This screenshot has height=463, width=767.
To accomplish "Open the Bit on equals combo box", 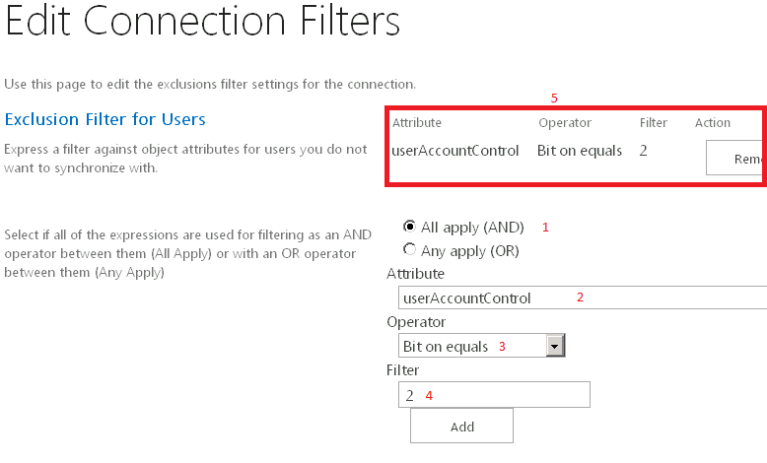I will tap(482, 346).
